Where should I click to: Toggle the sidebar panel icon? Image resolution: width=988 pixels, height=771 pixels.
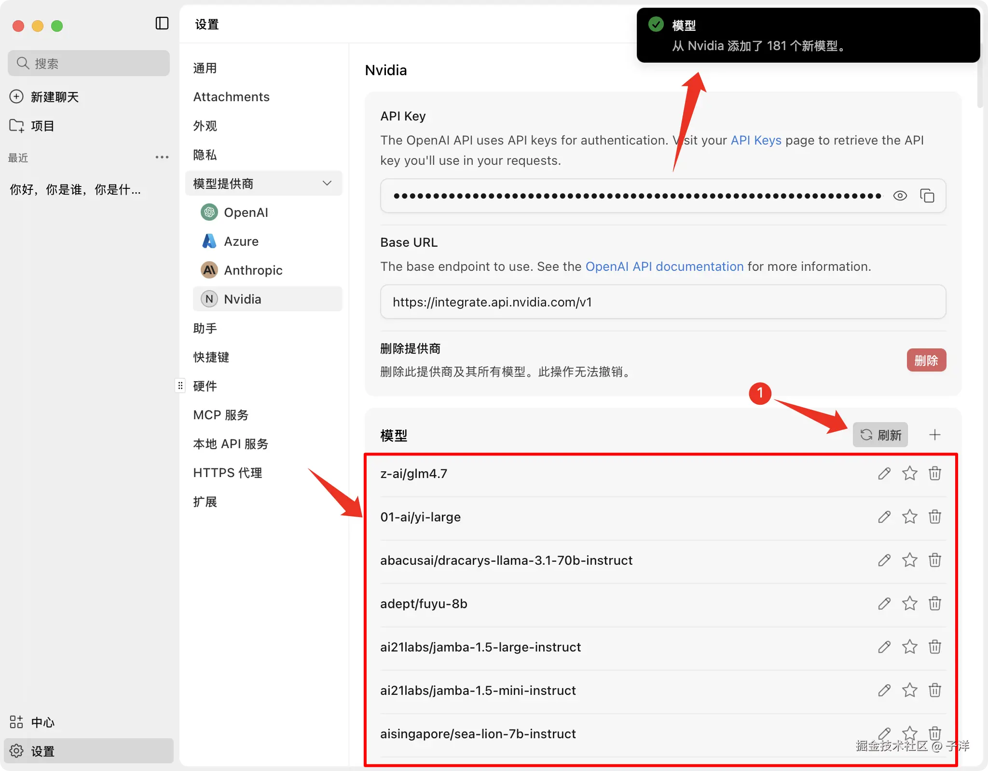[162, 23]
